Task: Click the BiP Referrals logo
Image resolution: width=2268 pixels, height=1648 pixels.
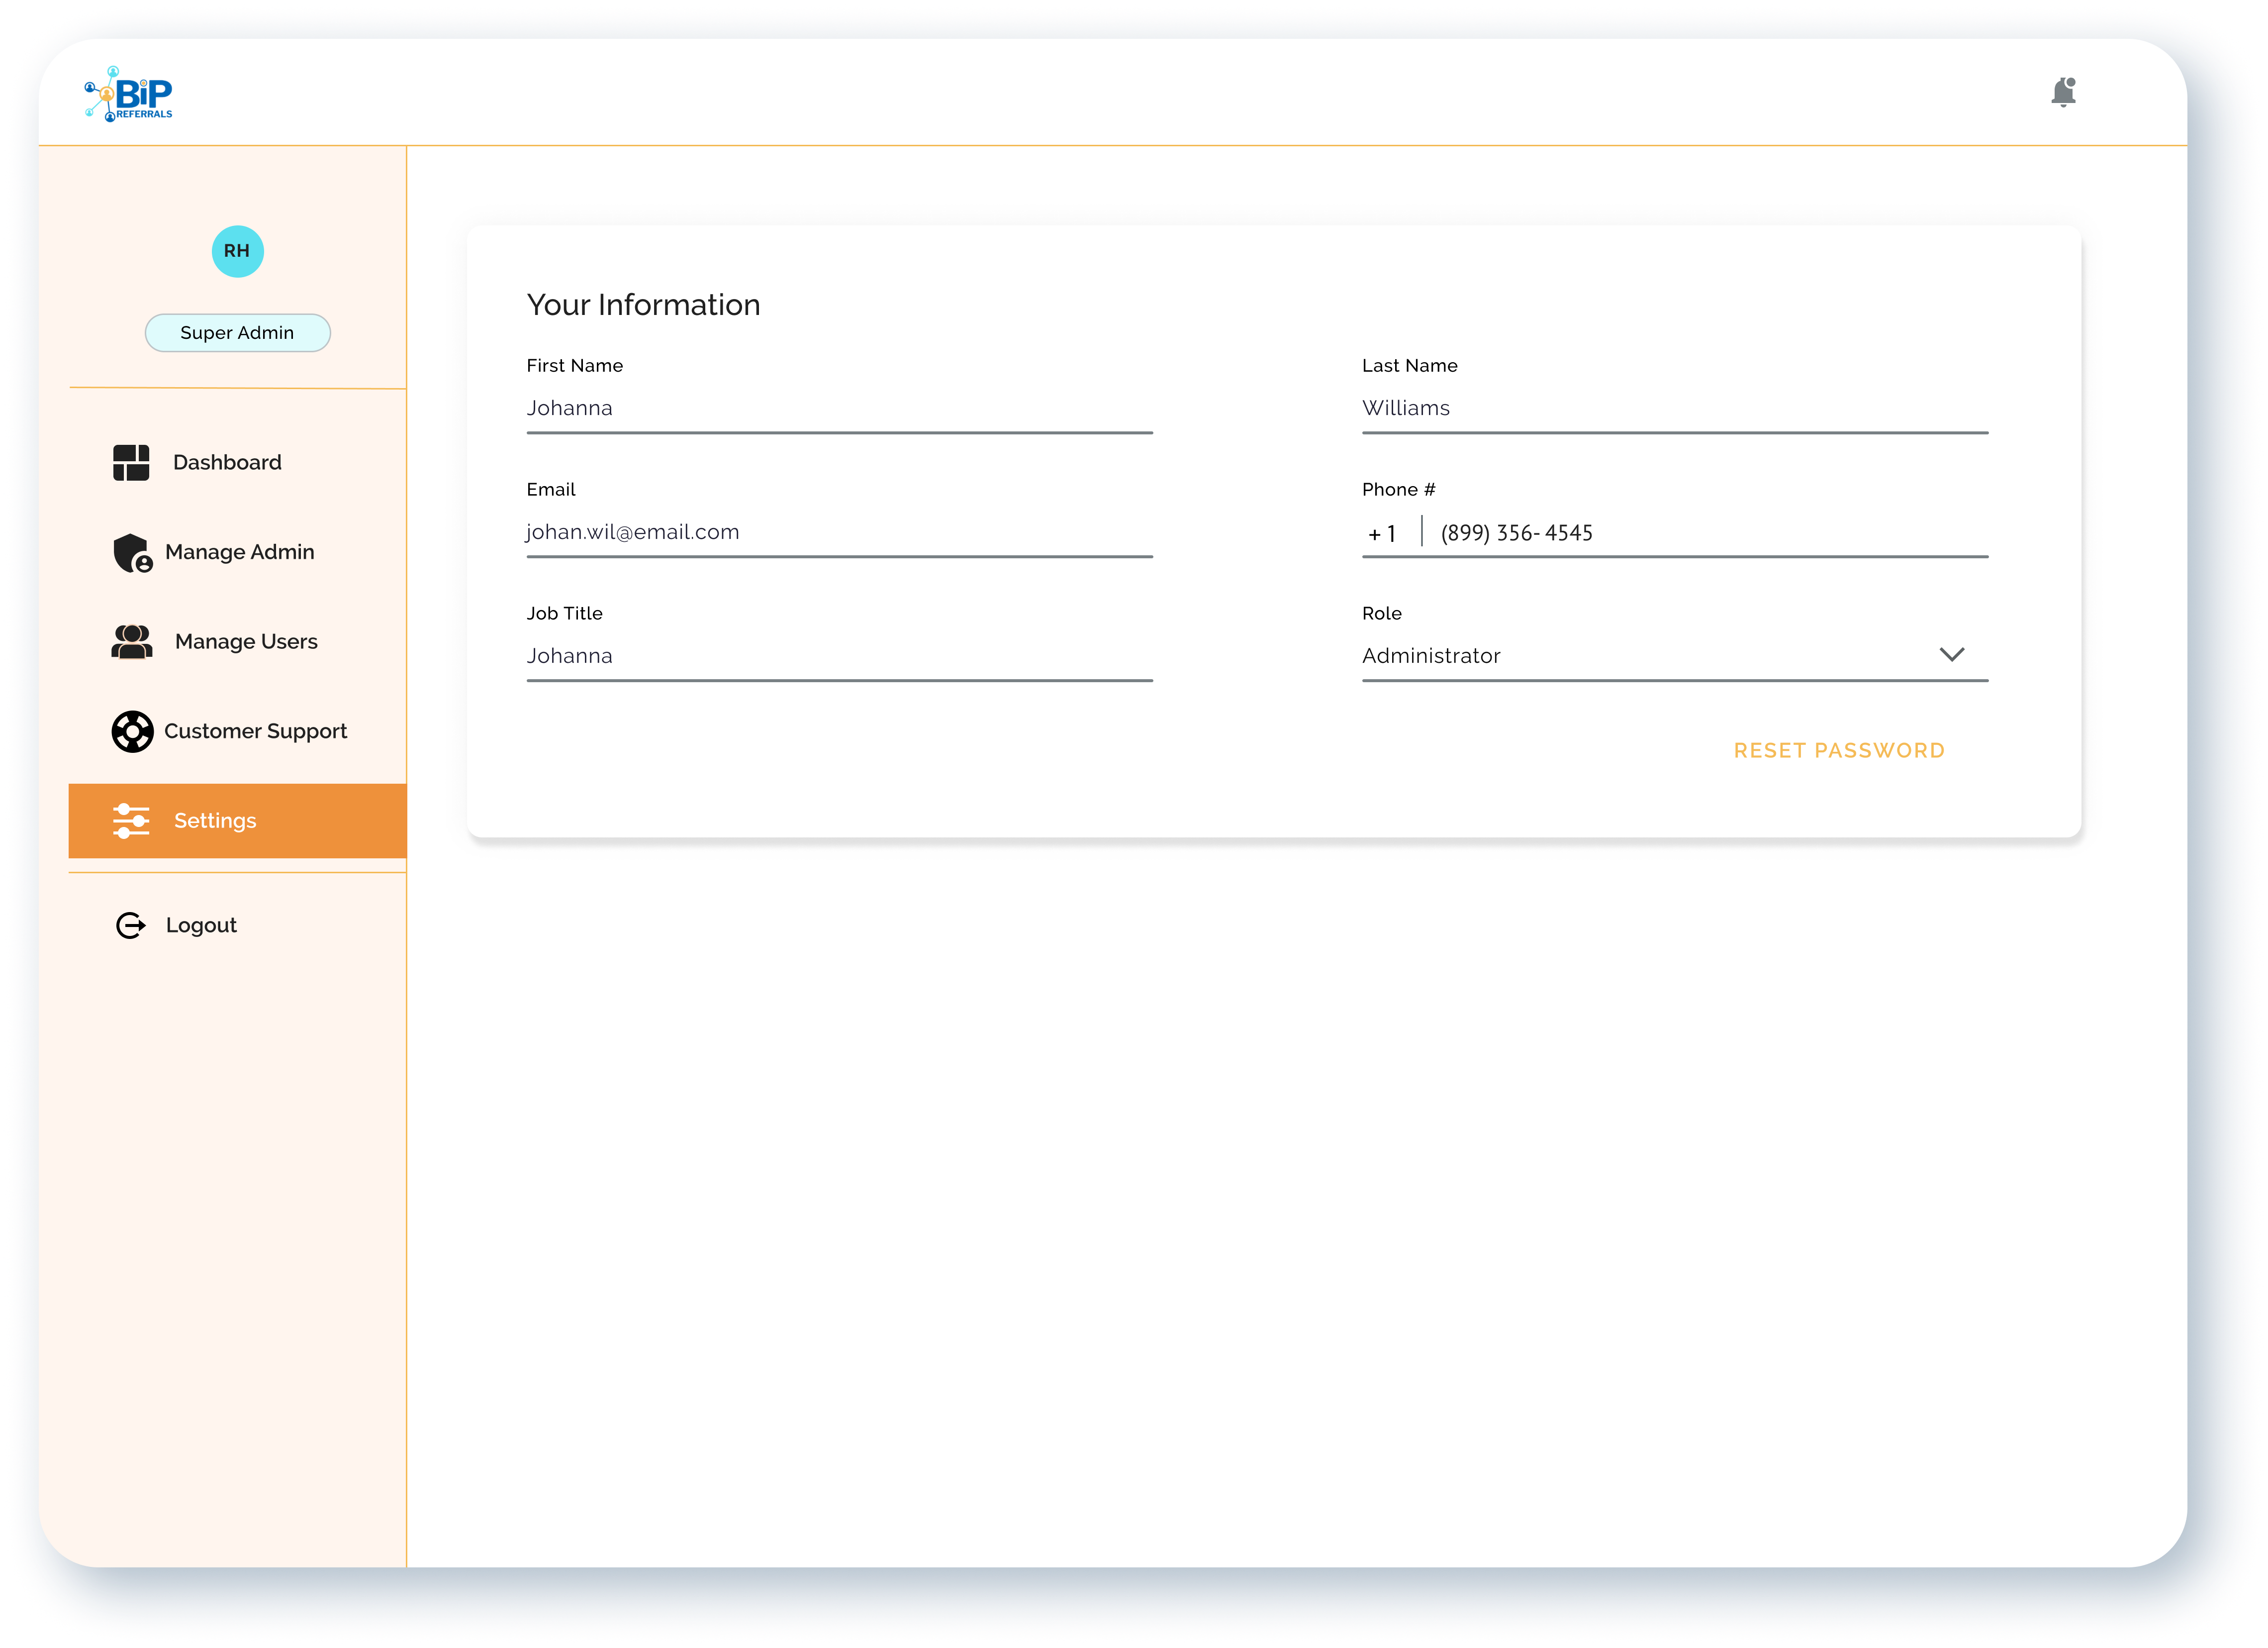Action: pyautogui.click(x=128, y=94)
